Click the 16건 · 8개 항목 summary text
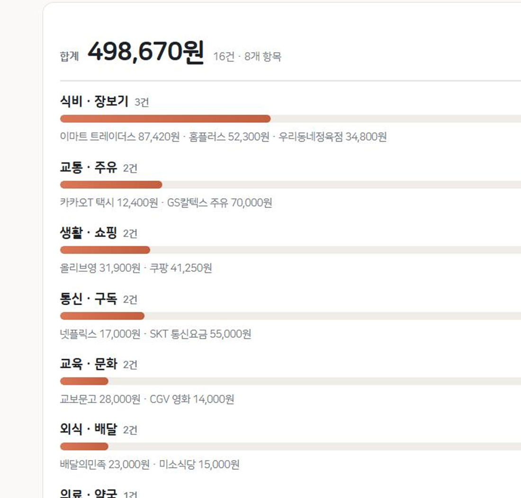The height and width of the screenshot is (498, 521). pyautogui.click(x=247, y=56)
